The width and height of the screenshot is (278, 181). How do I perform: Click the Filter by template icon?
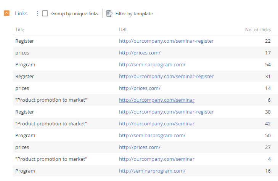pos(109,14)
